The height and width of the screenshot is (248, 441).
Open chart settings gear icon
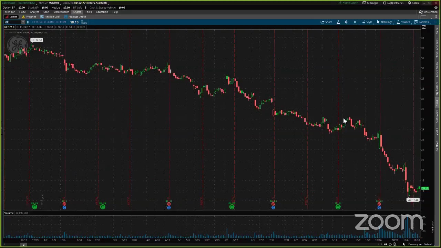346,22
